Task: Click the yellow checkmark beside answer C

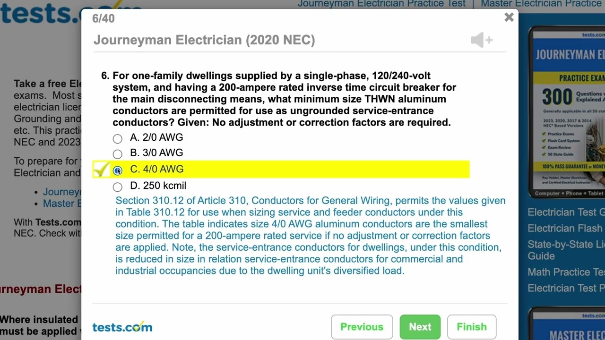Action: 101,169
